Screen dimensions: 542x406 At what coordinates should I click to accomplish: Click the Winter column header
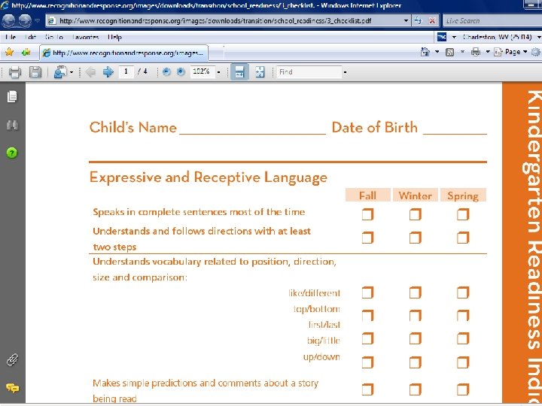click(x=415, y=195)
